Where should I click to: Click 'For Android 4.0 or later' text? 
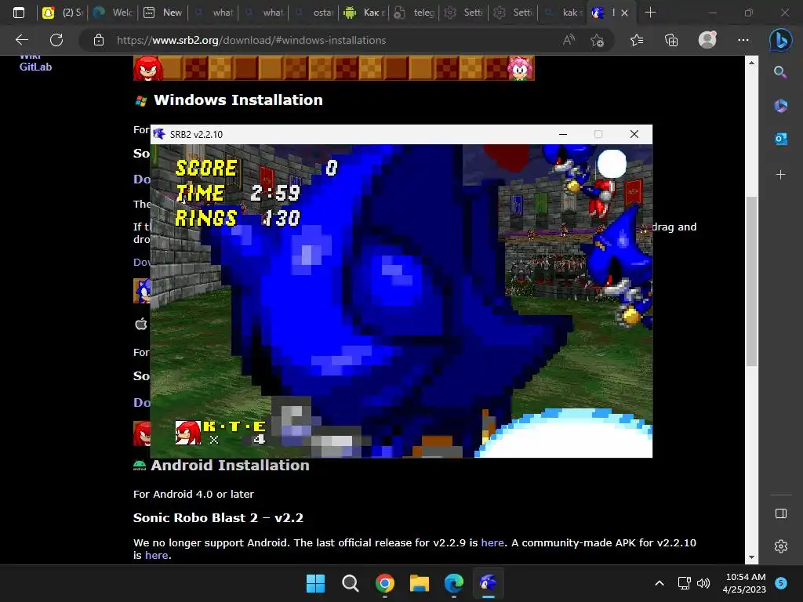(194, 495)
